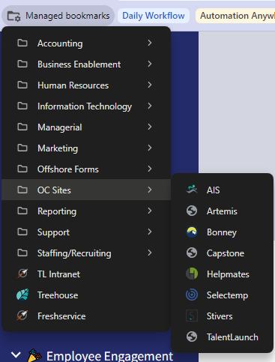This screenshot has height=362, width=275.
Task: Open the AIS bookmark swimmer icon
Action: coord(192,190)
